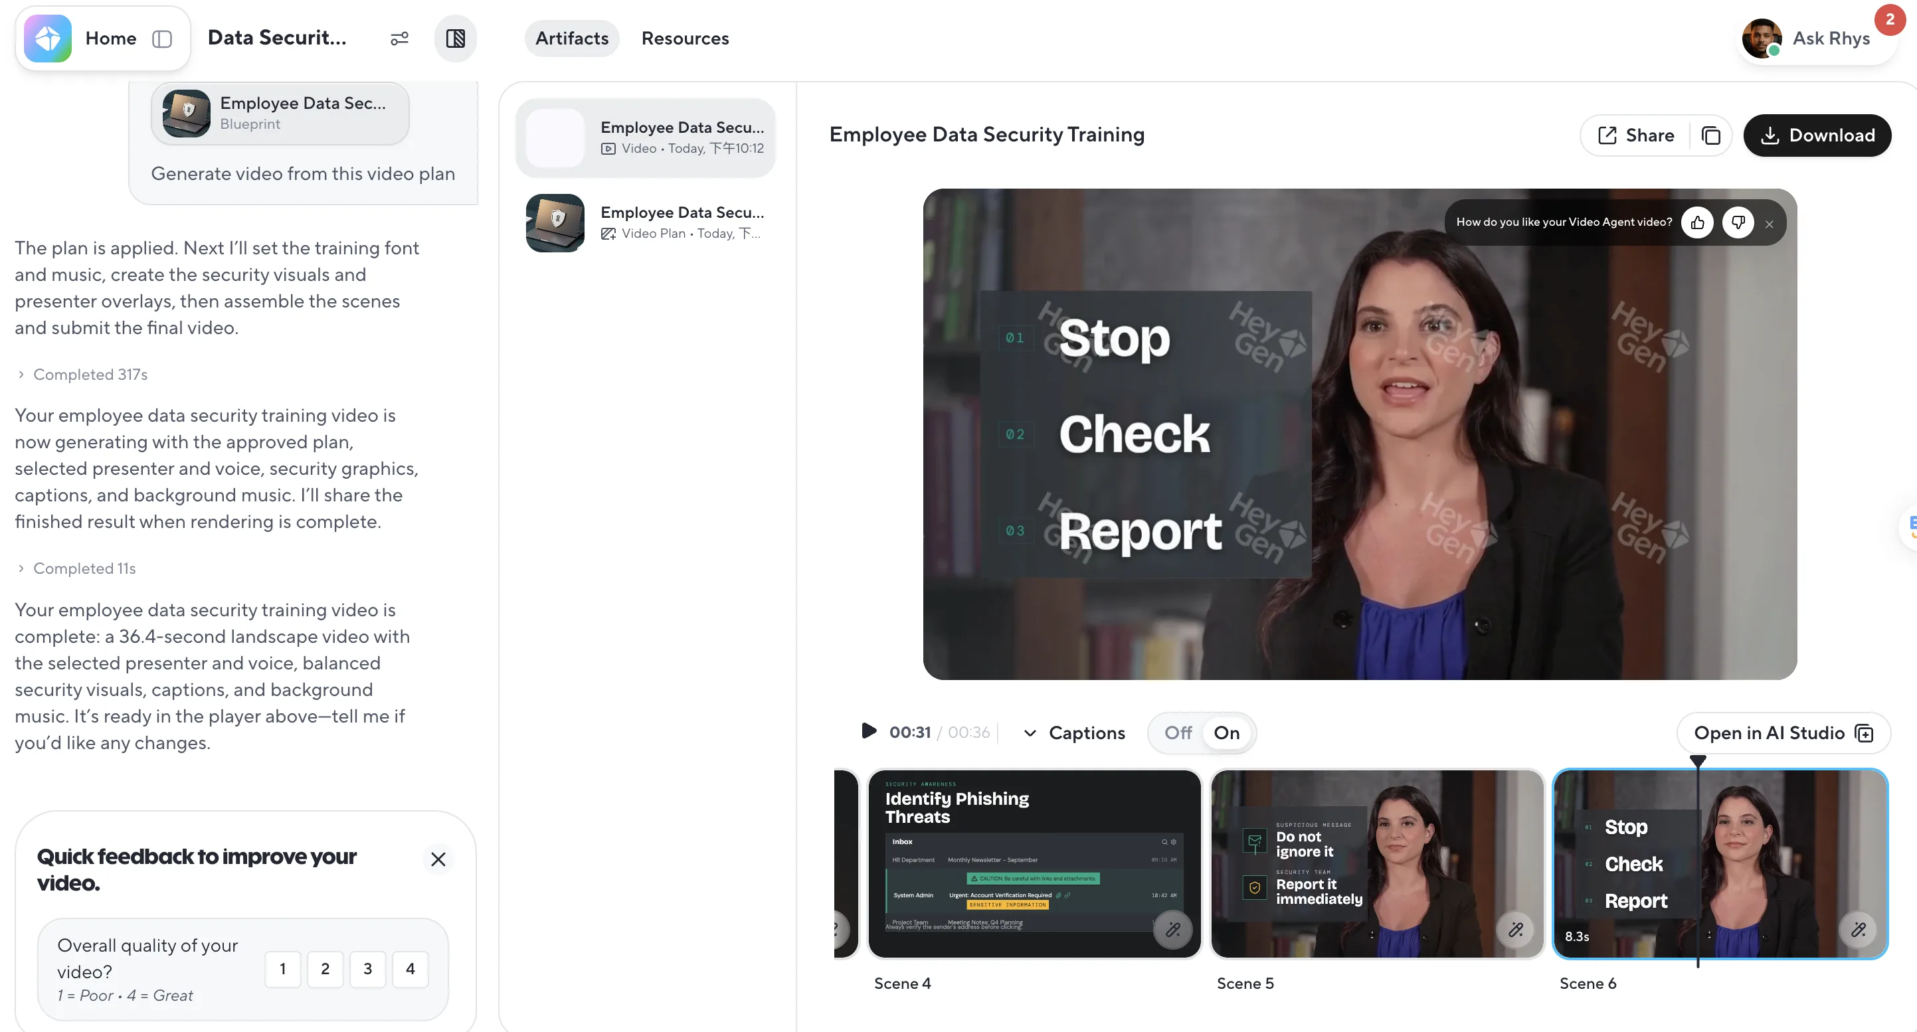This screenshot has height=1032, width=1917.
Task: Click the Scene 4 label
Action: click(x=903, y=984)
